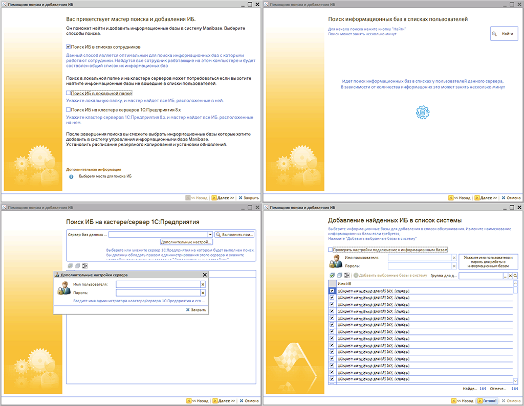Viewport: 524px width, 406px height.
Task: Open 'Дополнительные настройки' for the server
Action: (186, 242)
